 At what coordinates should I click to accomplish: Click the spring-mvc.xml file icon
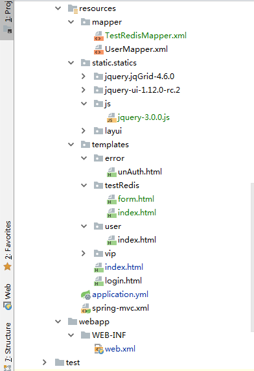click(x=86, y=308)
